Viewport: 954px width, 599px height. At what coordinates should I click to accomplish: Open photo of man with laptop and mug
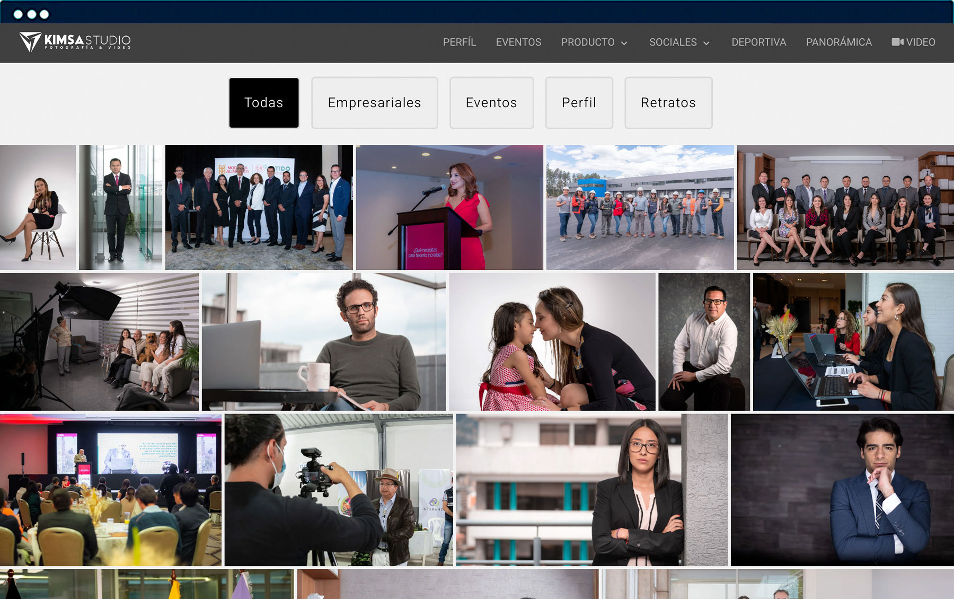pos(324,342)
